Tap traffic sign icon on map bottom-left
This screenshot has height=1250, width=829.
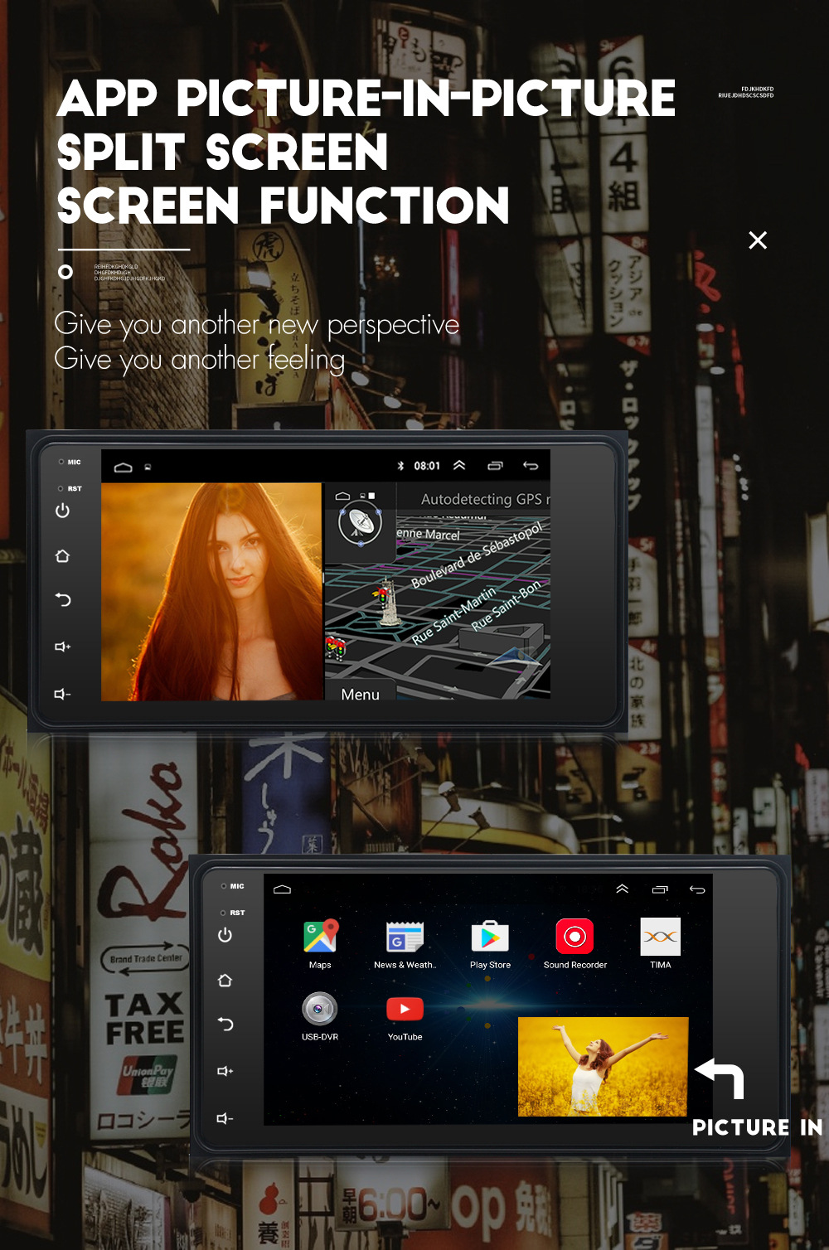[x=335, y=647]
